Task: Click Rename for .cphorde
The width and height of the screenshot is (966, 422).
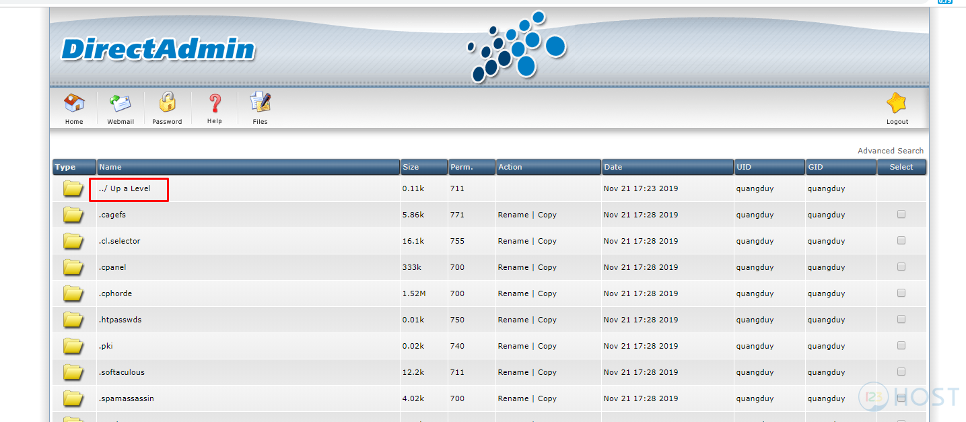Action: pyautogui.click(x=513, y=294)
